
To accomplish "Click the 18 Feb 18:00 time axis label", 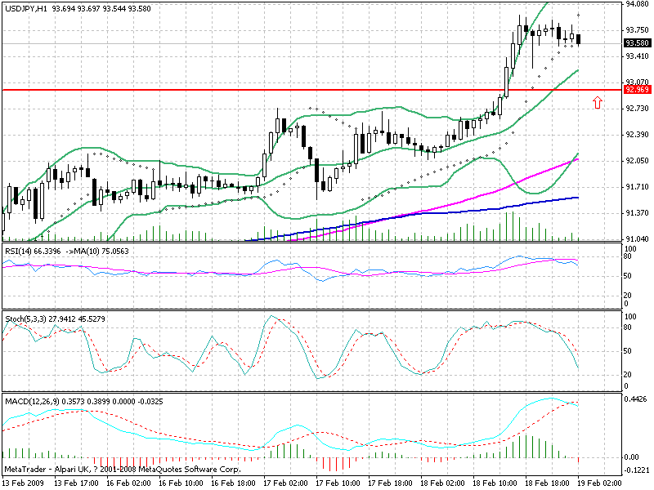I will pos(547,483).
